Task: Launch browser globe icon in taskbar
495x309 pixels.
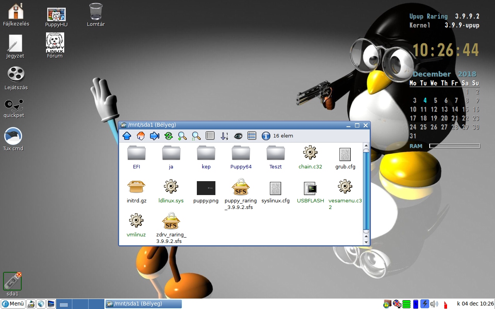Action: pyautogui.click(x=41, y=304)
